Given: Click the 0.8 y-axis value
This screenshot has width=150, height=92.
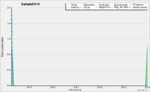Looking at the screenshot, I should pyautogui.click(x=8, y=54).
